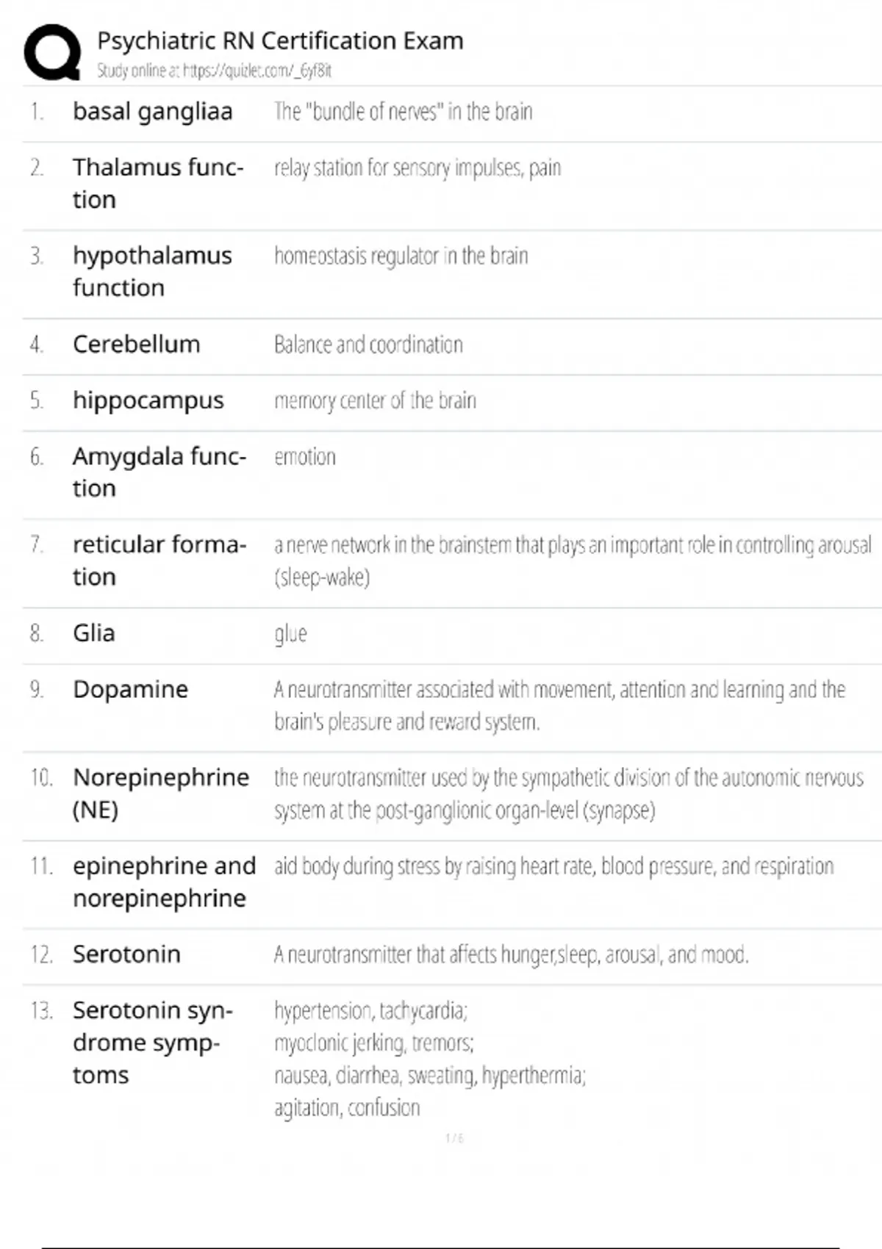This screenshot has width=882, height=1249.
Task: Click the 'memory center of the brain' definition
Action: [375, 401]
